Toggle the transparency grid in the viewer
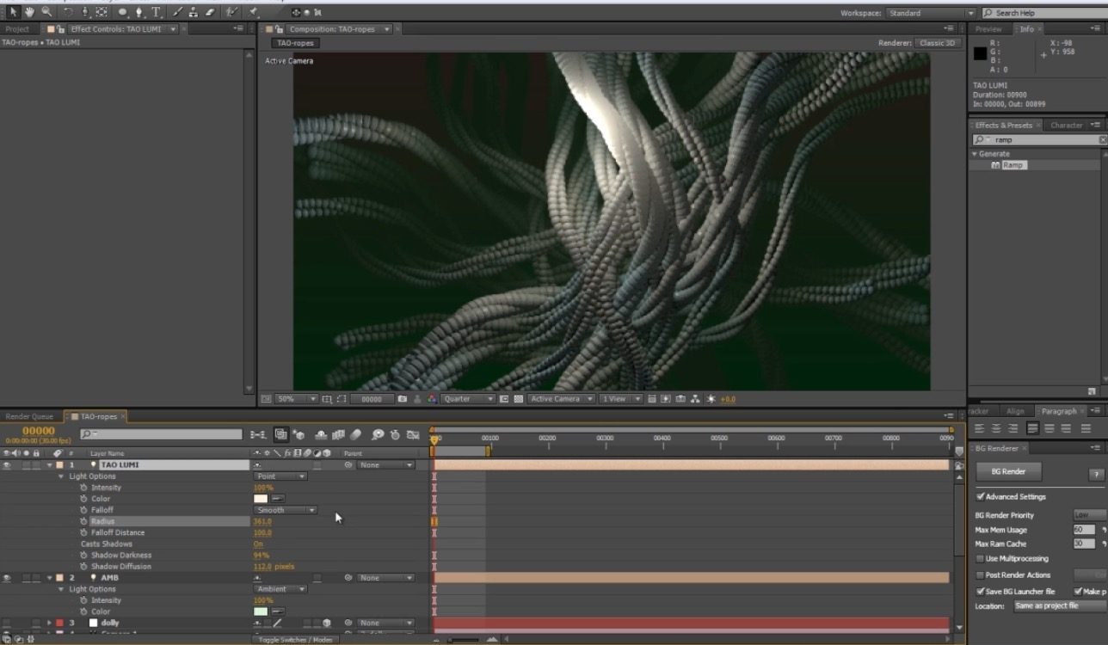This screenshot has width=1108, height=645. 519,399
